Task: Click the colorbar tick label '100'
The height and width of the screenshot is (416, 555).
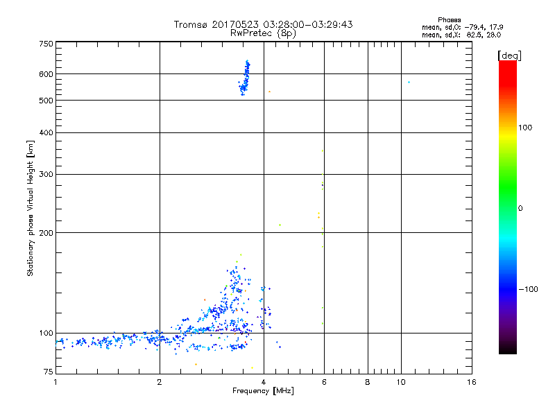Action: coord(525,128)
